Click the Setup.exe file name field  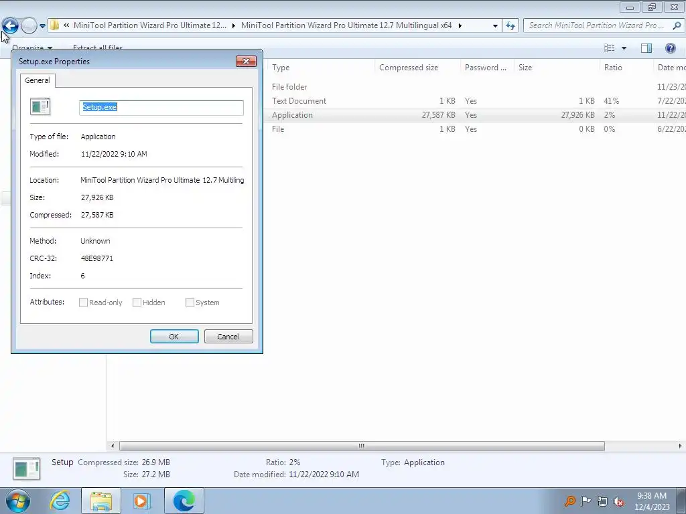pos(161,108)
